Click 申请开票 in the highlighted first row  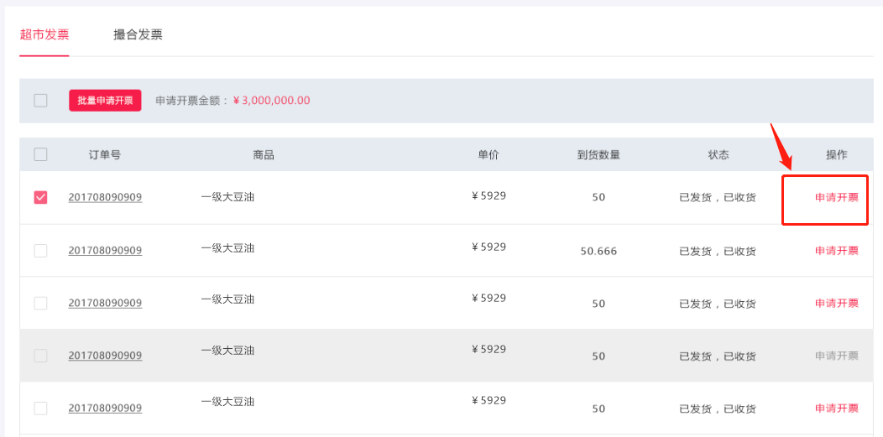[837, 197]
